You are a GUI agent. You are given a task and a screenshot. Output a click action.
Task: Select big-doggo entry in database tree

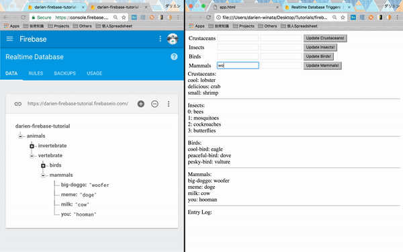coord(85,185)
